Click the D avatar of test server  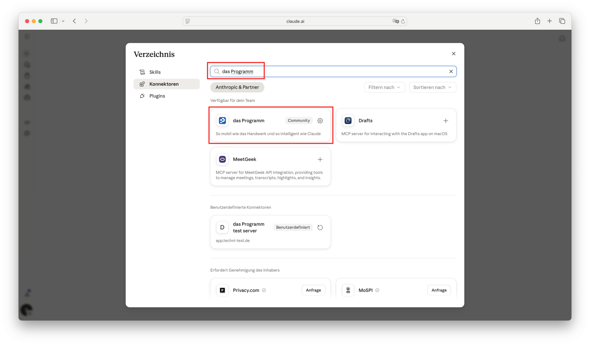tap(222, 228)
